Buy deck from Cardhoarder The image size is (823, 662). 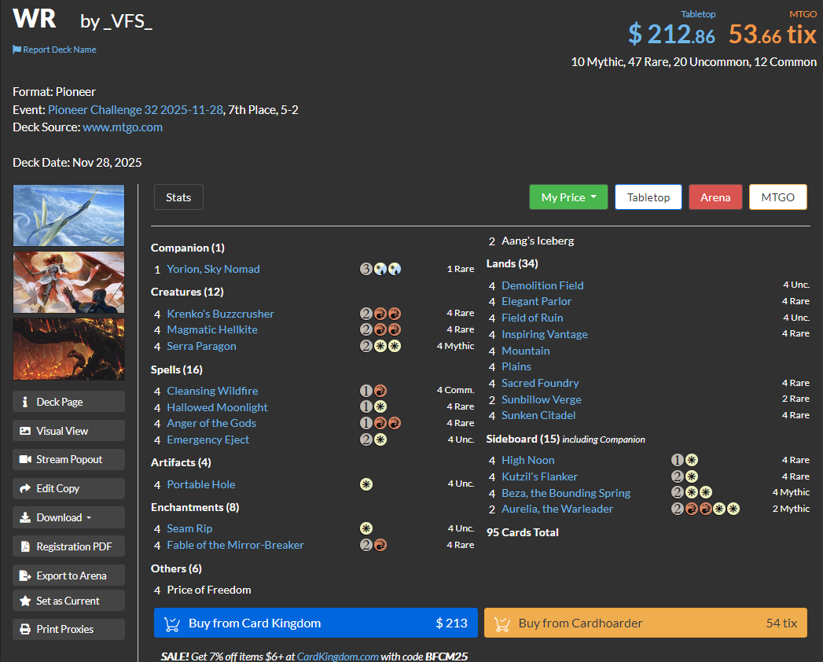(645, 623)
